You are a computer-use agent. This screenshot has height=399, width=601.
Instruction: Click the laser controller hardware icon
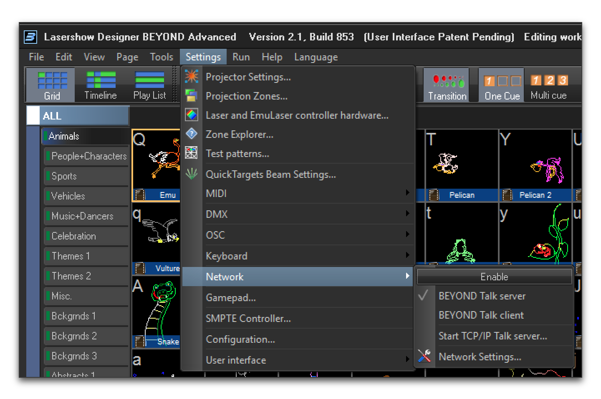[192, 115]
